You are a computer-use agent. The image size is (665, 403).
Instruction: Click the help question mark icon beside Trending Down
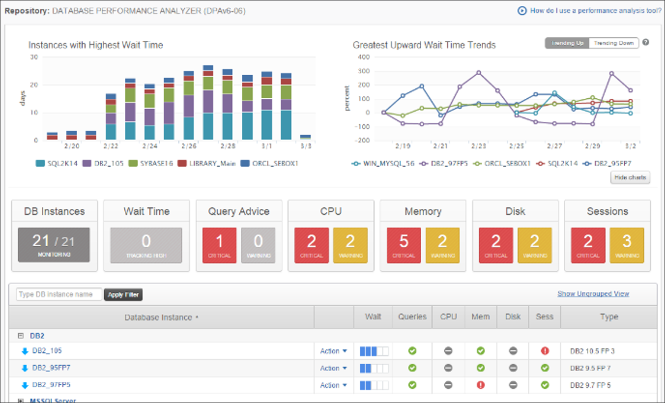point(645,43)
